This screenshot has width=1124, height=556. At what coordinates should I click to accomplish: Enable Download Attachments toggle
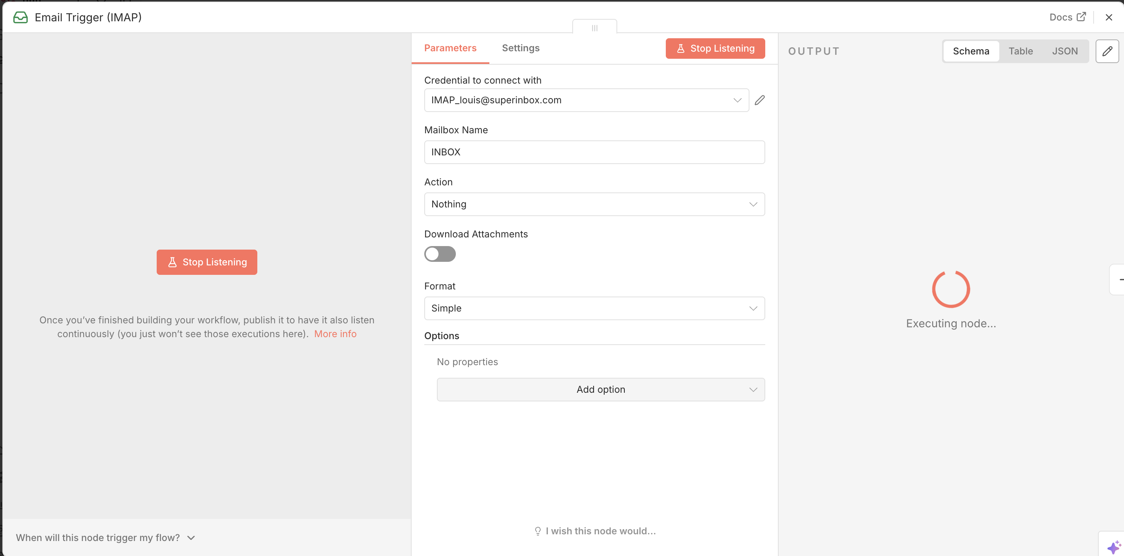pos(440,254)
